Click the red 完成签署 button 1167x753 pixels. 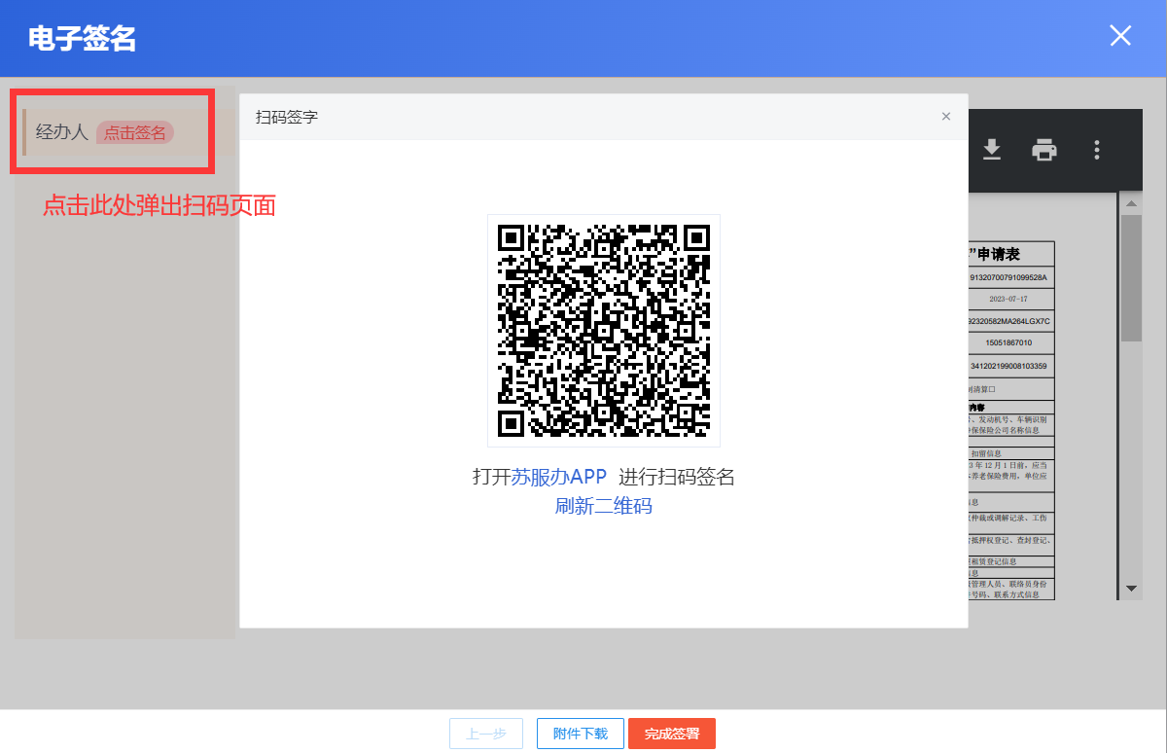[672, 734]
